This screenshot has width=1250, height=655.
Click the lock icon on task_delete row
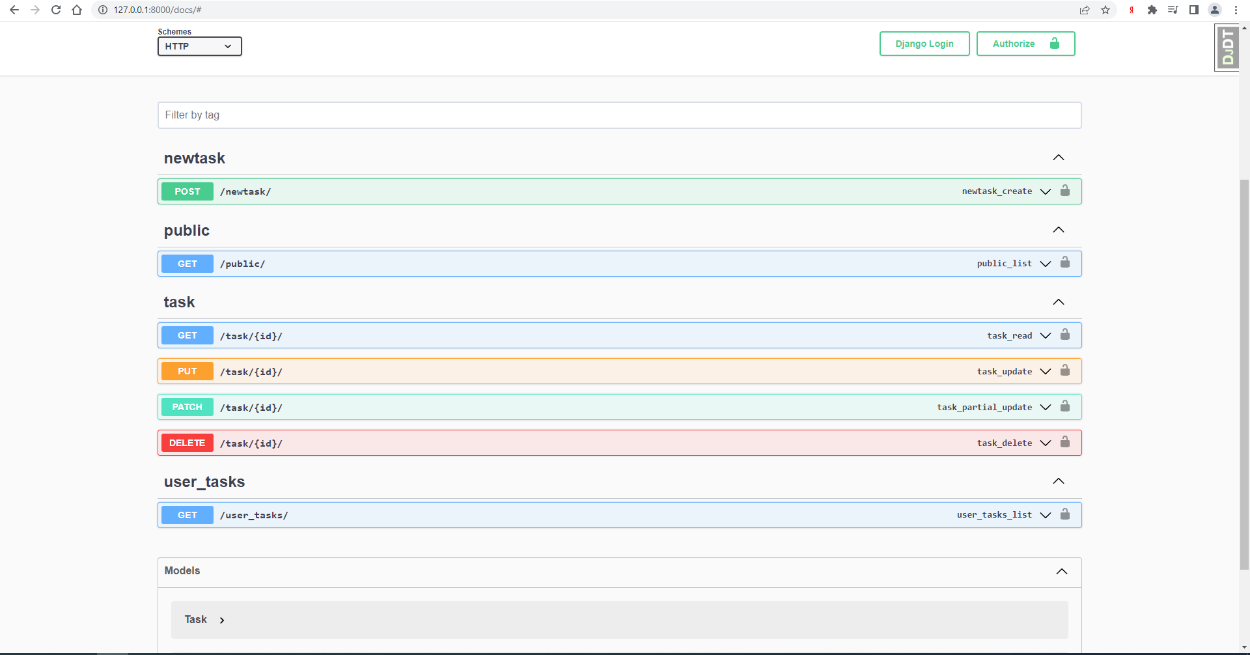[1065, 442]
